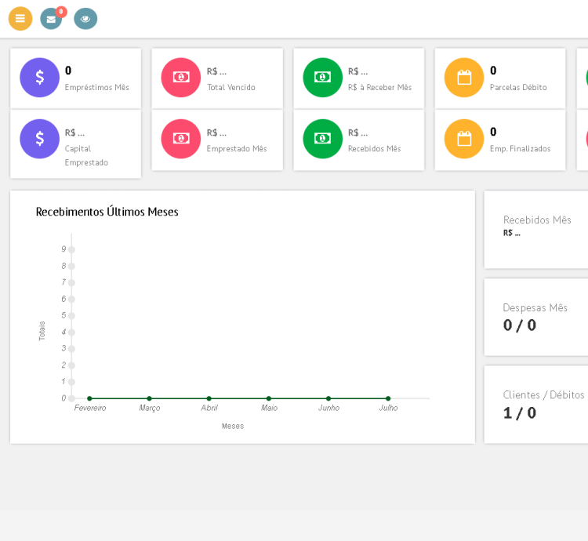Viewport: 588px width, 541px height.
Task: Select the red money icon for Total Vencido
Action: pyautogui.click(x=181, y=78)
